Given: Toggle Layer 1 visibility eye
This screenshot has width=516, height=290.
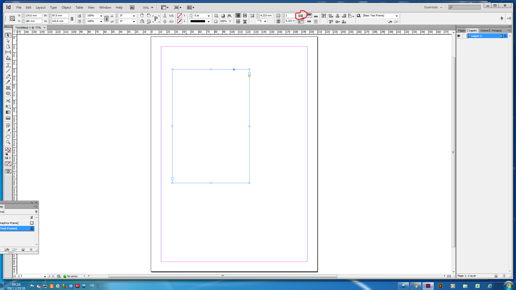Looking at the screenshot, I should pyautogui.click(x=459, y=36).
